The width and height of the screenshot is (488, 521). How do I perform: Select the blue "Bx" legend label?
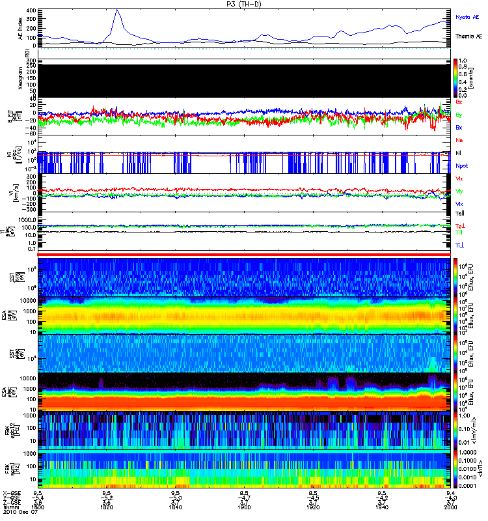459,128
